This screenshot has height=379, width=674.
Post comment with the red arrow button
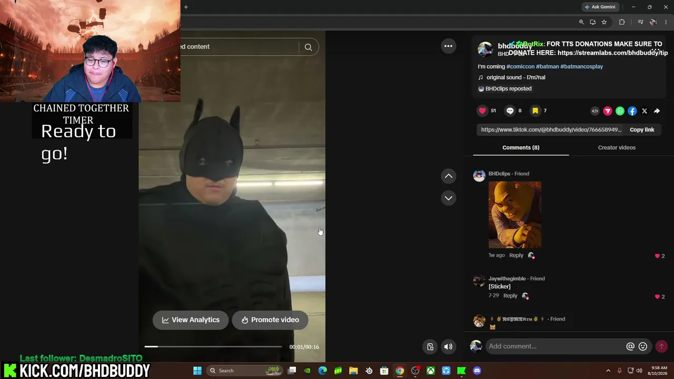point(661,346)
